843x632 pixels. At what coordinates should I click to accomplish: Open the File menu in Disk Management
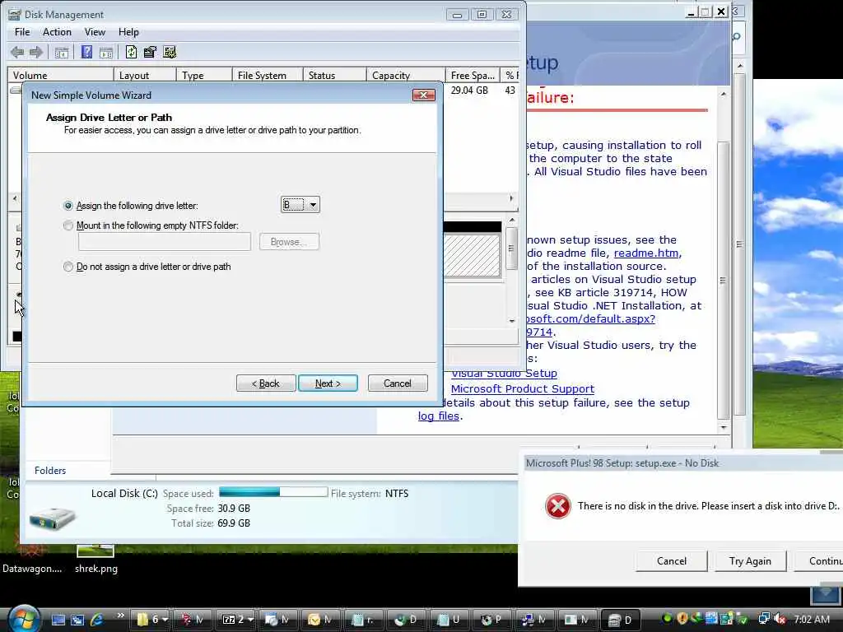[22, 32]
